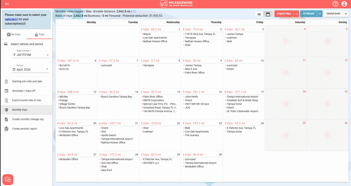Viewport: 351px width, 186px height.
Task: Switch to the Trips tab
Action: click(39, 35)
